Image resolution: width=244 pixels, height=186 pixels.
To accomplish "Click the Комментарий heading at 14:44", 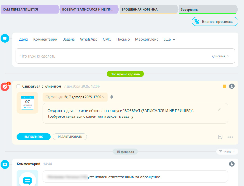I will pyautogui.click(x=29, y=164).
